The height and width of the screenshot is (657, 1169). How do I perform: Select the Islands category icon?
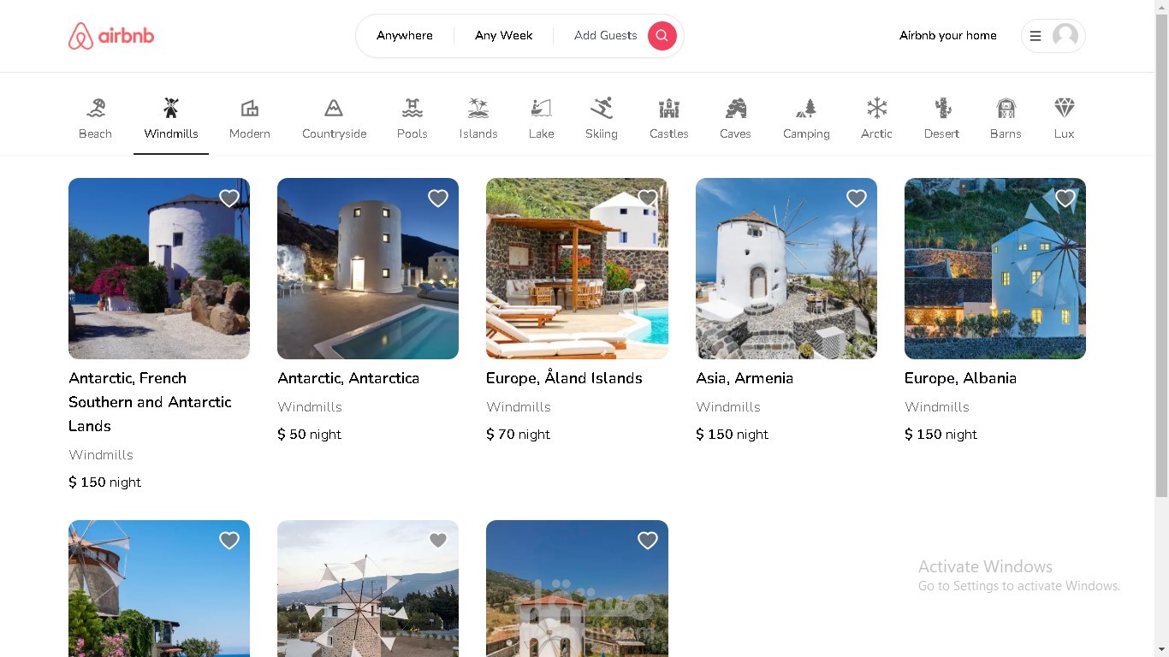pyautogui.click(x=478, y=108)
